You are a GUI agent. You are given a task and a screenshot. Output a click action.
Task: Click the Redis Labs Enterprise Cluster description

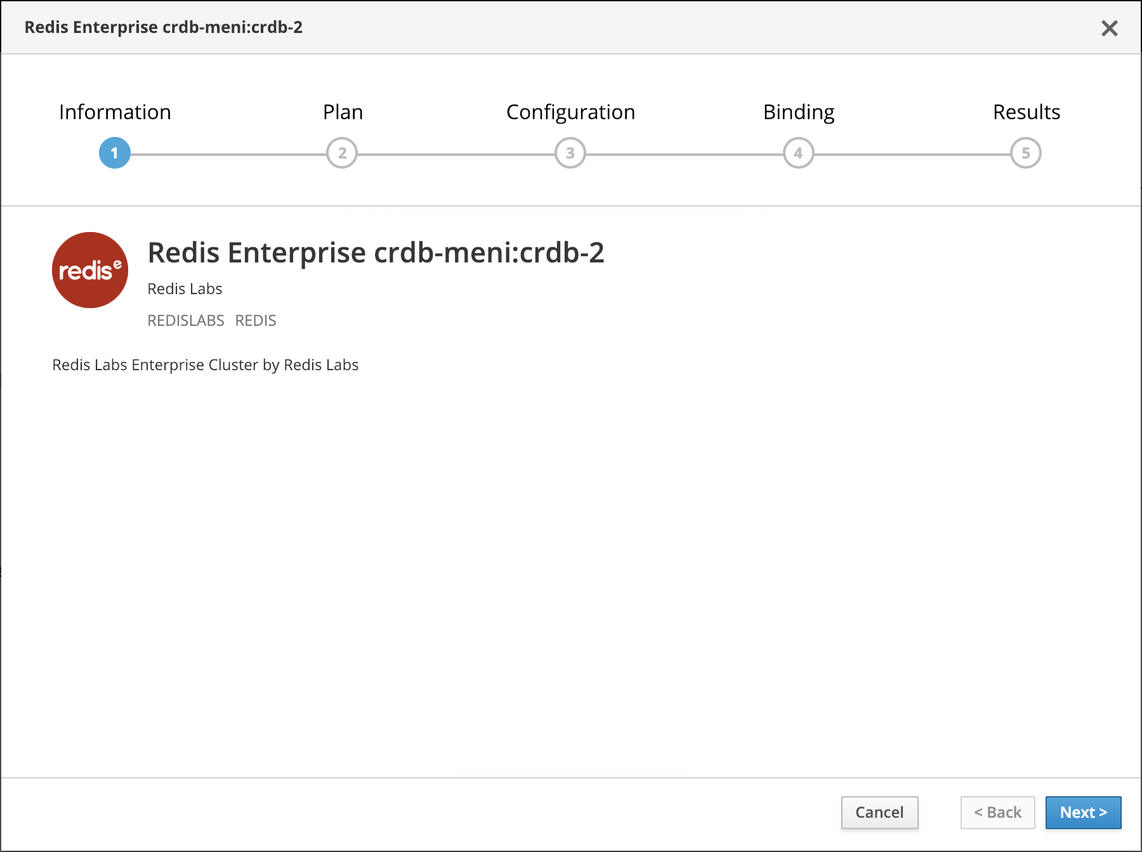point(205,365)
